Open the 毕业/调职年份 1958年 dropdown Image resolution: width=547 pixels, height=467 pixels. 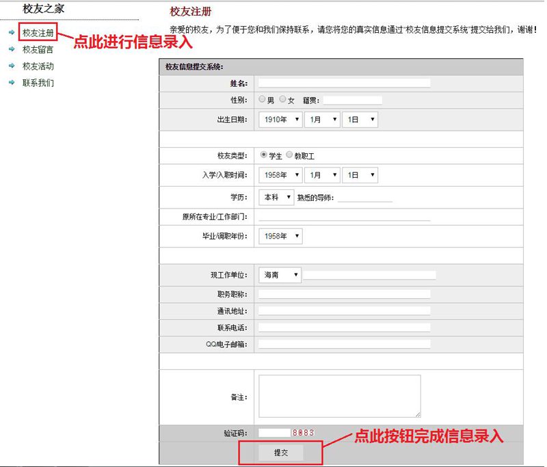pos(280,236)
